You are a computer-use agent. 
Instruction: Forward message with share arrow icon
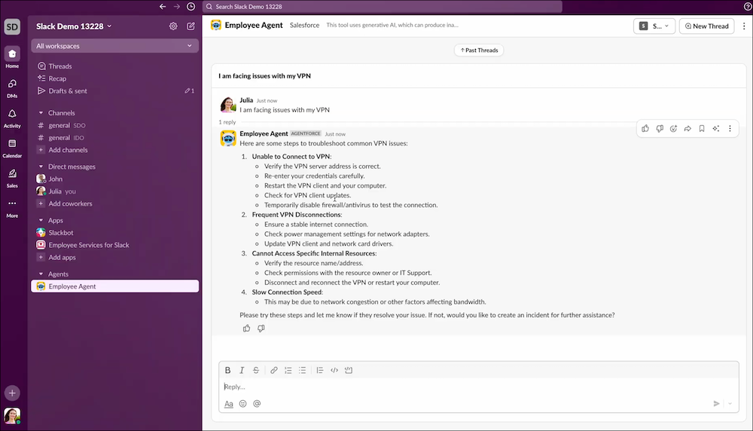click(x=687, y=129)
